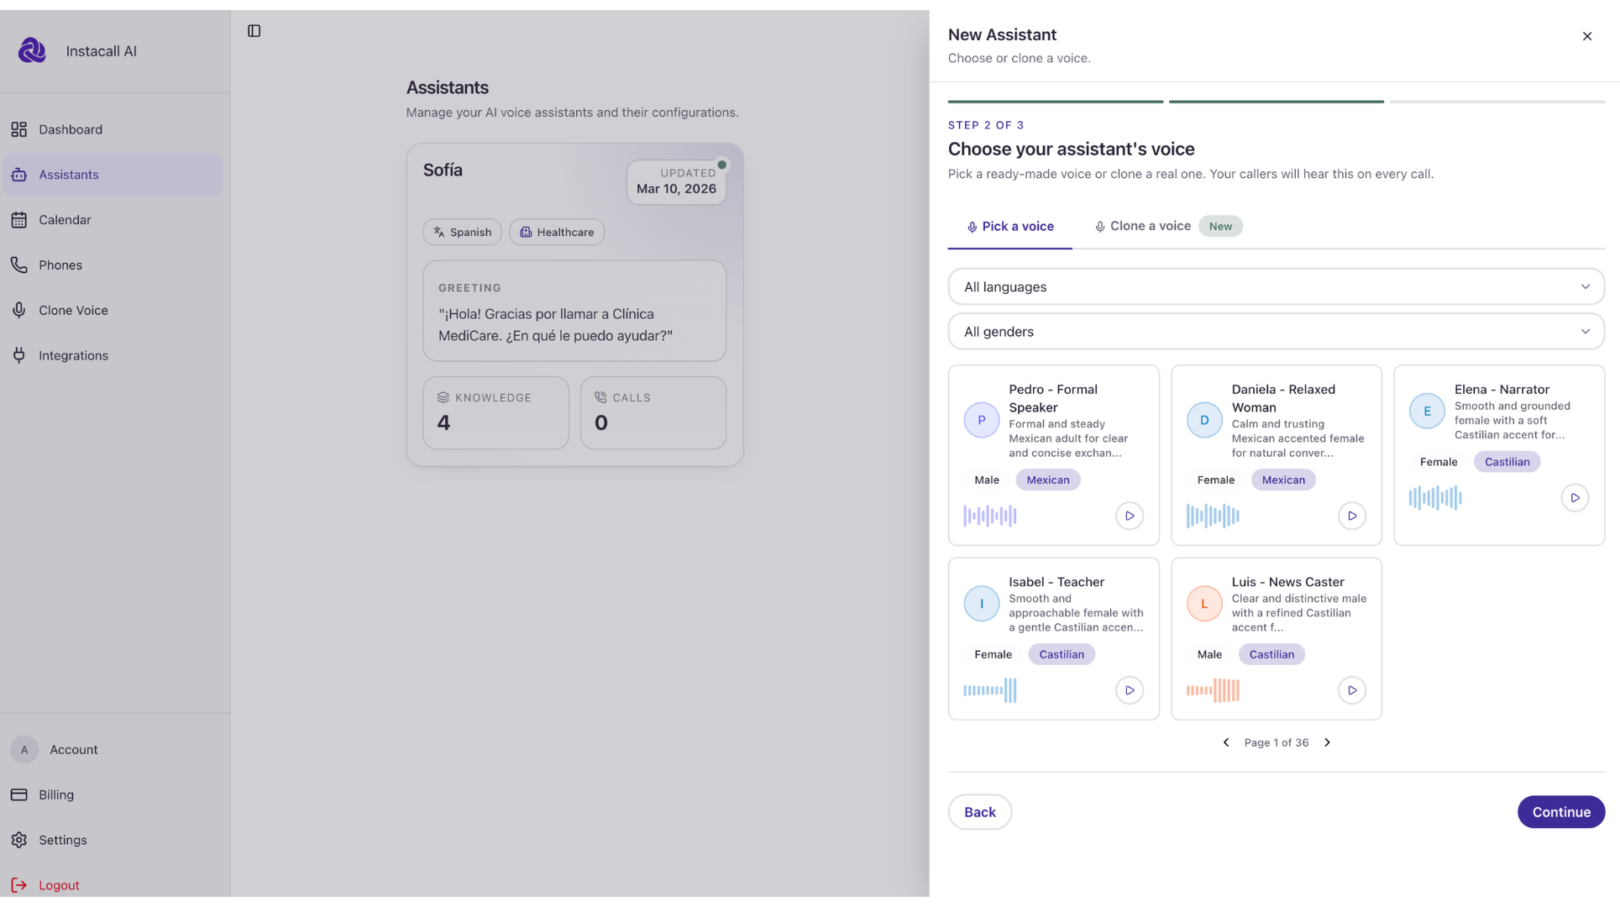Play Elena - Narrator voice preview
This screenshot has height=907, width=1620.
click(1574, 498)
